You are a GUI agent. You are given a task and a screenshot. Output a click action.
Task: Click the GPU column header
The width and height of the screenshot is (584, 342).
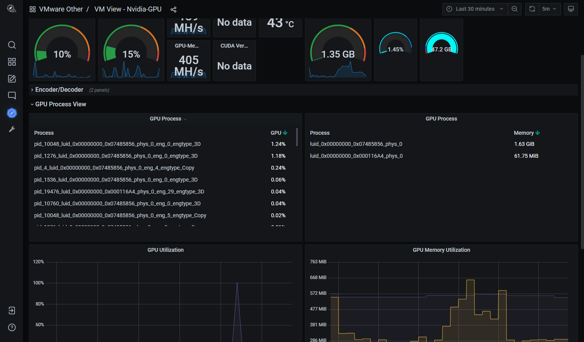coord(276,133)
